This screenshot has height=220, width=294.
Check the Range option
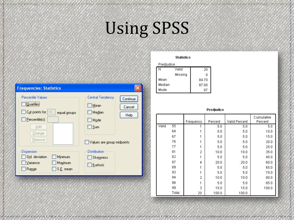[x=24, y=169]
